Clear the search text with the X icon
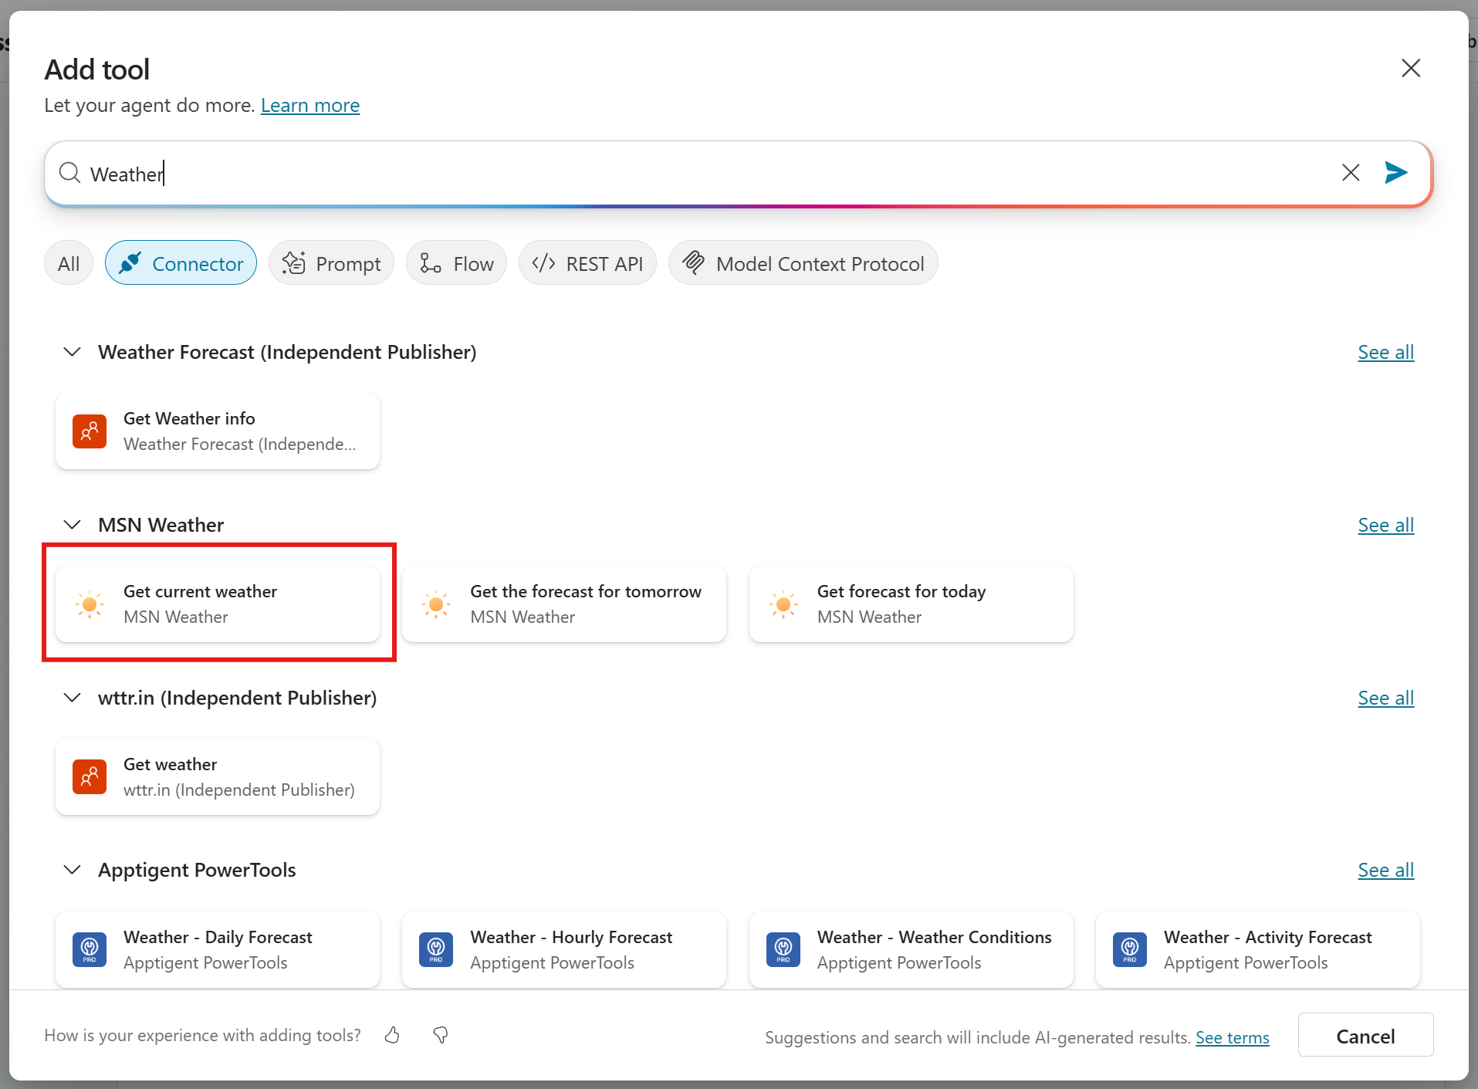This screenshot has width=1478, height=1089. (x=1351, y=172)
